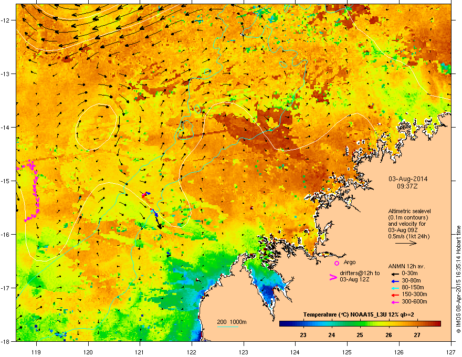
Task: Click the color bar tick label 23
Action: [303, 335]
